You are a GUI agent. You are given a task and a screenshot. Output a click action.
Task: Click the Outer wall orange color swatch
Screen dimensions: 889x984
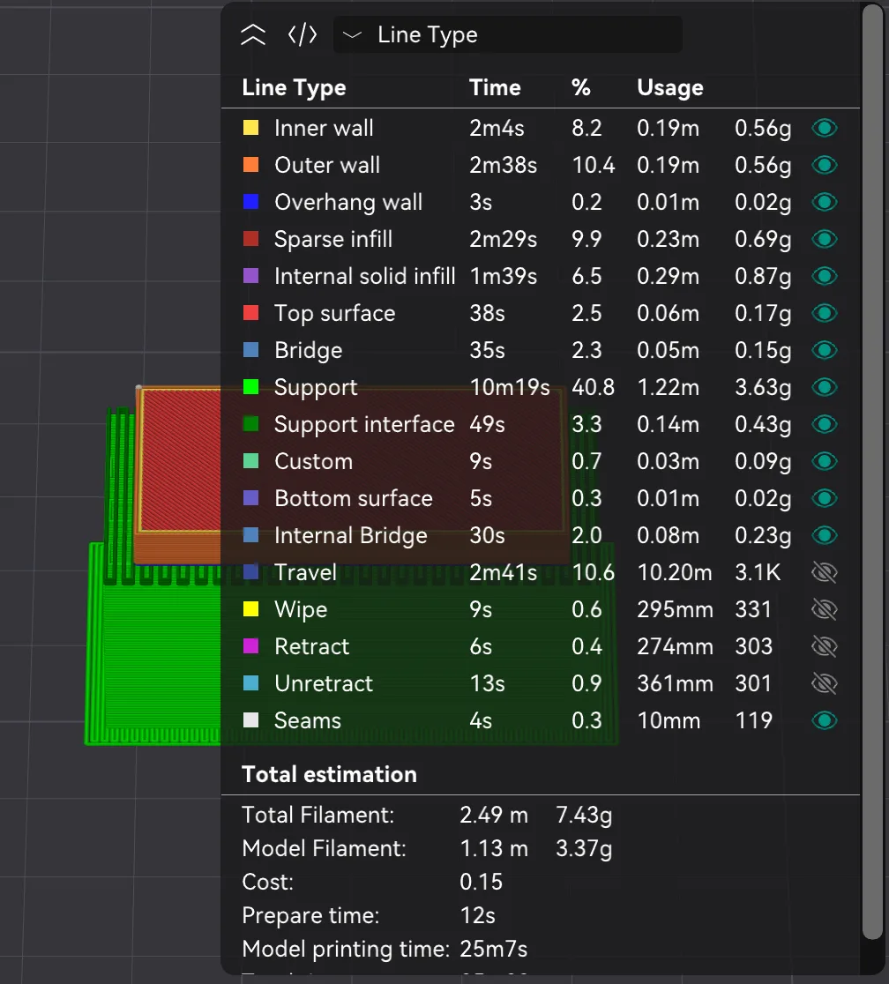click(x=251, y=165)
